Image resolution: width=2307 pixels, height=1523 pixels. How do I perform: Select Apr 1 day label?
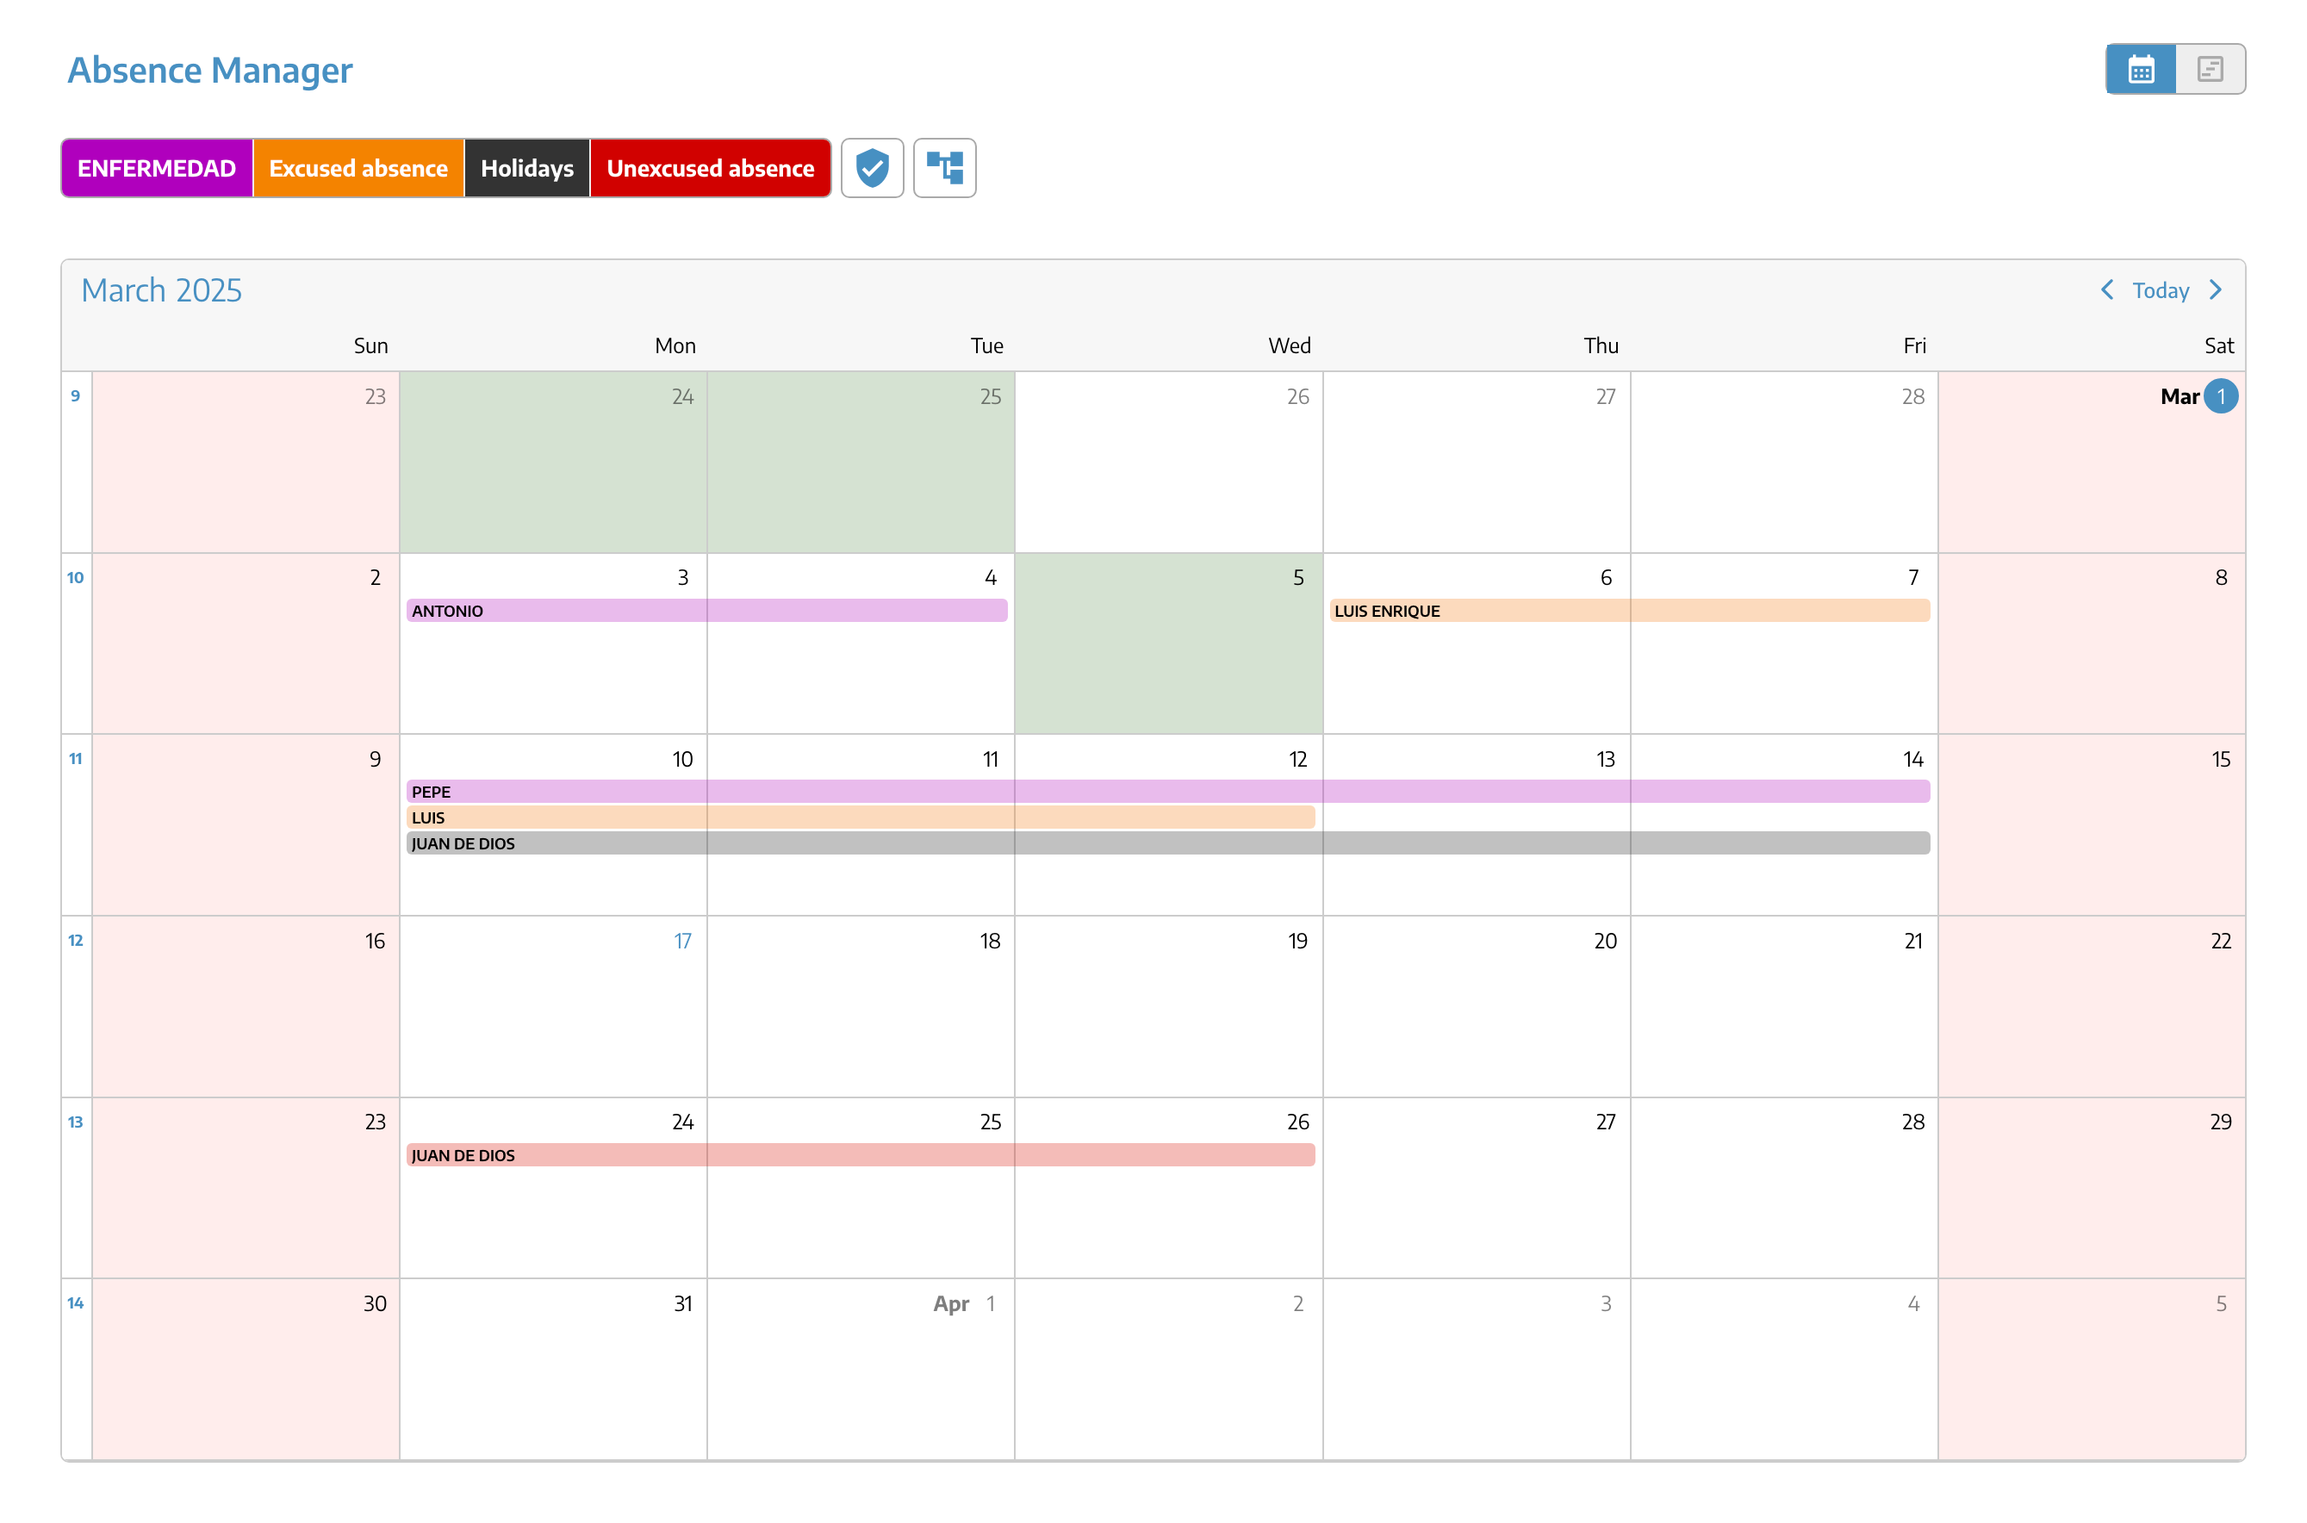pos(964,1303)
